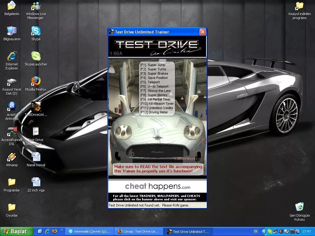Click the [F1] Super Jump entry

[x=153, y=65]
